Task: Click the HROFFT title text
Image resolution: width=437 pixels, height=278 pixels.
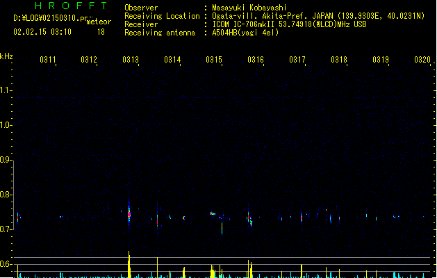Action: tap(72, 6)
